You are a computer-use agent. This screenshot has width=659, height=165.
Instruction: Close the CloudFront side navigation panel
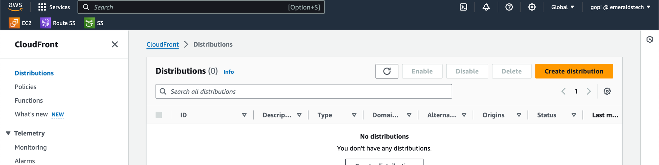[x=115, y=44]
